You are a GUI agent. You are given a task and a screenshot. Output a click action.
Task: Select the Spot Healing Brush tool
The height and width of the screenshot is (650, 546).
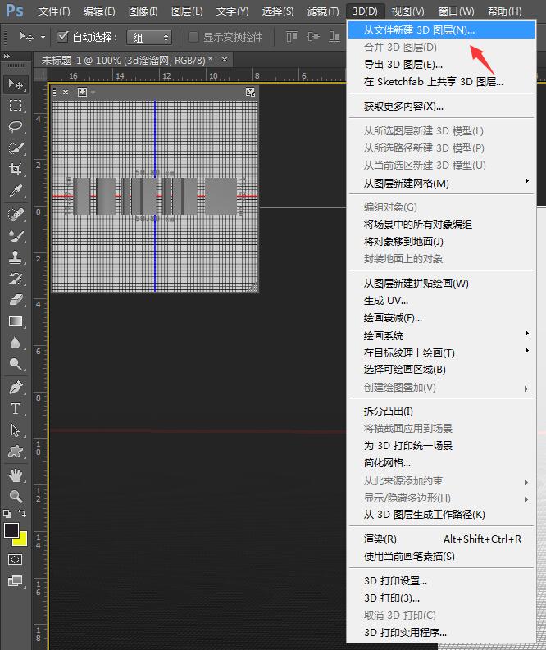(16, 214)
